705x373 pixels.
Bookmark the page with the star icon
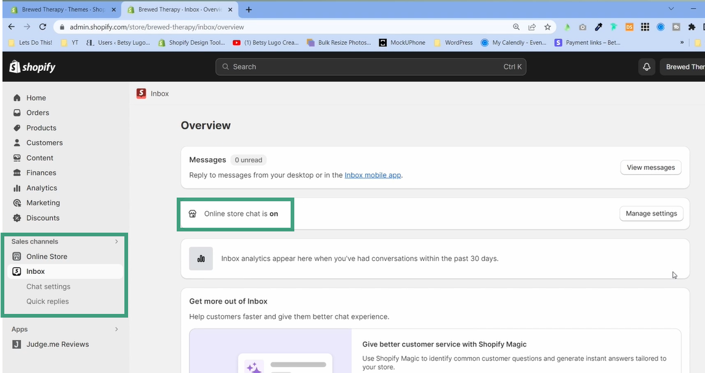[x=547, y=27]
